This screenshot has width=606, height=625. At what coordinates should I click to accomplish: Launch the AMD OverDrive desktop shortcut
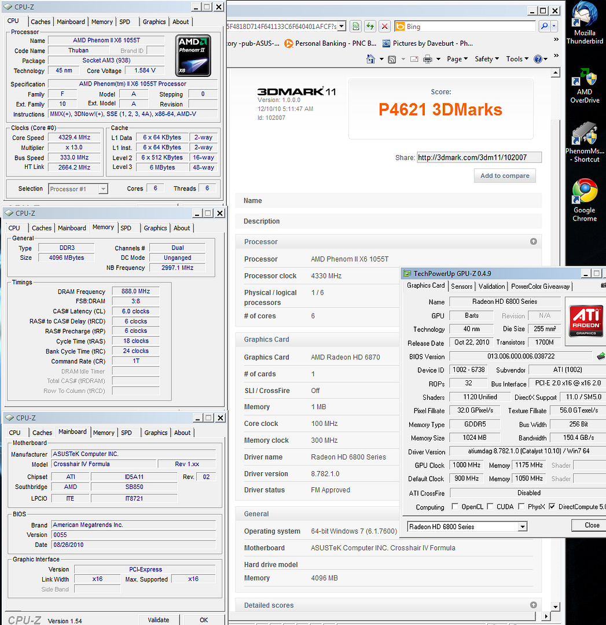(585, 85)
